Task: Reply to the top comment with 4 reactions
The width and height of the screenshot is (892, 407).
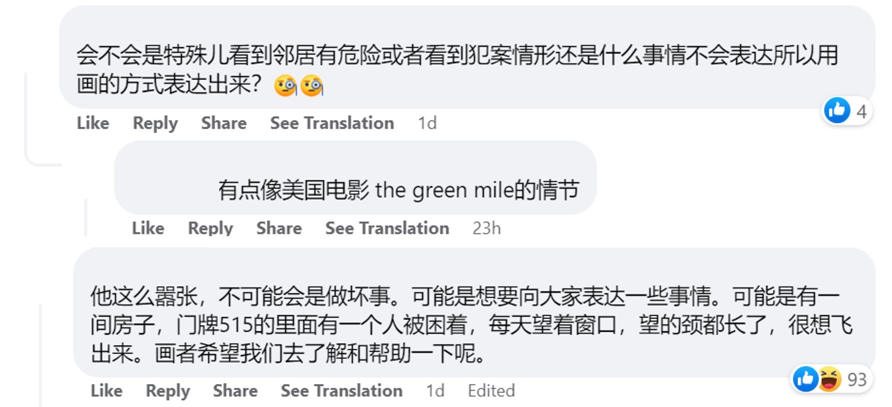Action: (x=155, y=123)
